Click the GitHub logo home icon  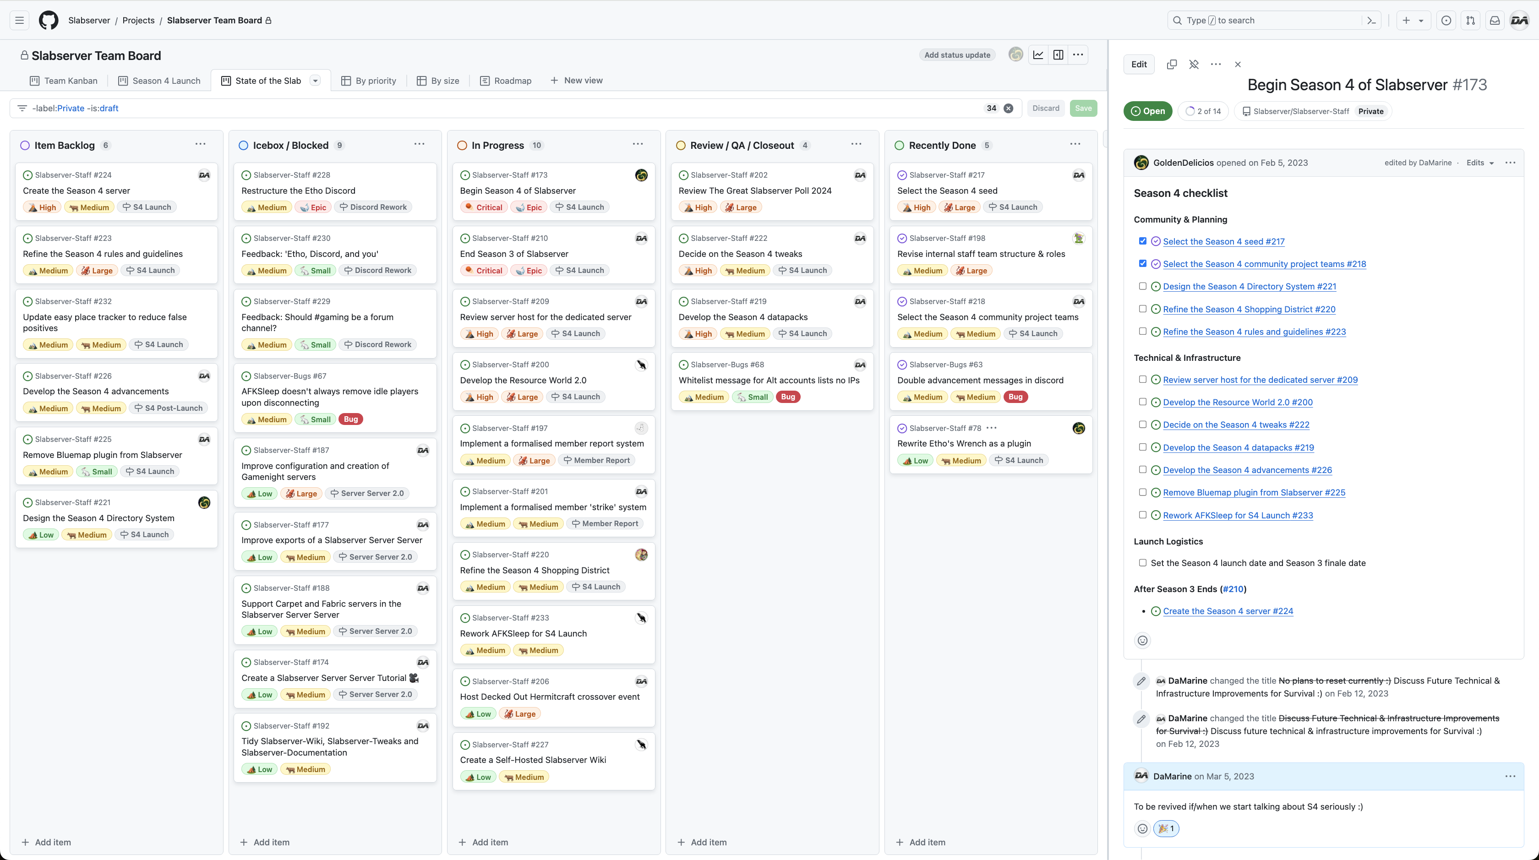[x=49, y=20]
